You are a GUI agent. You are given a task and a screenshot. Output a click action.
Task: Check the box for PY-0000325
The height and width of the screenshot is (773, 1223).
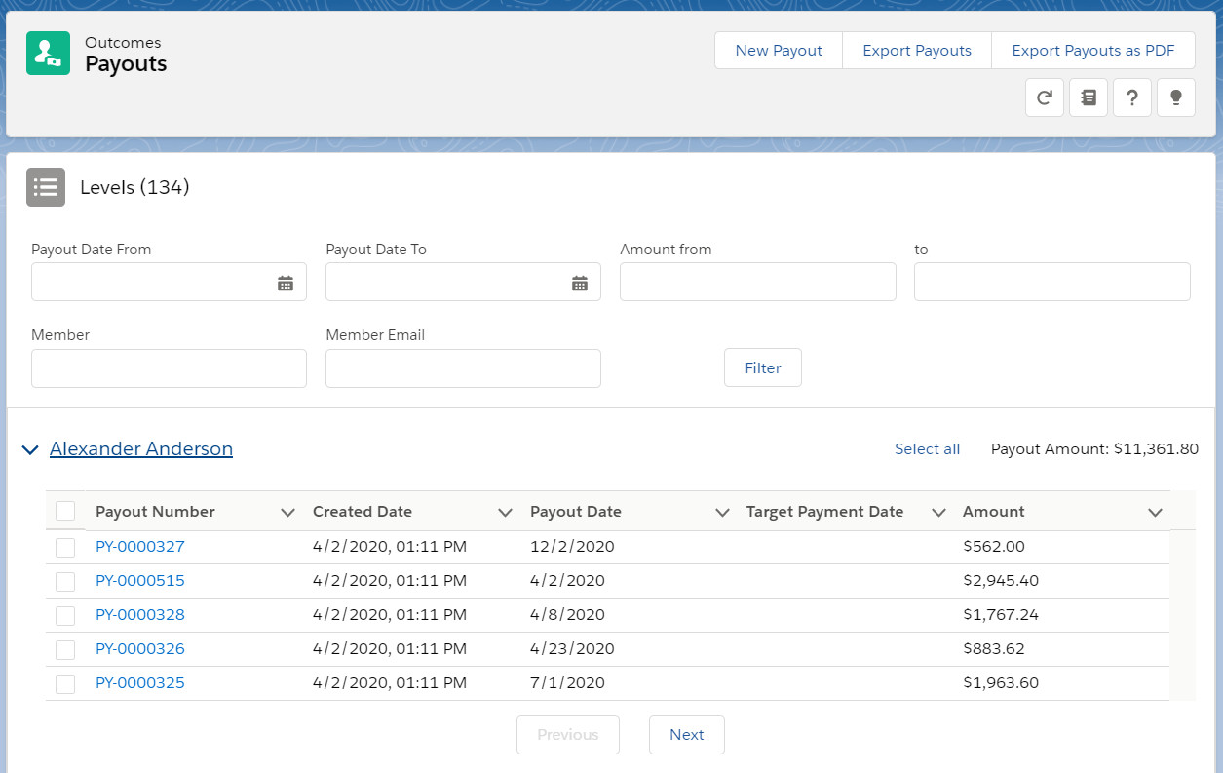click(x=65, y=683)
